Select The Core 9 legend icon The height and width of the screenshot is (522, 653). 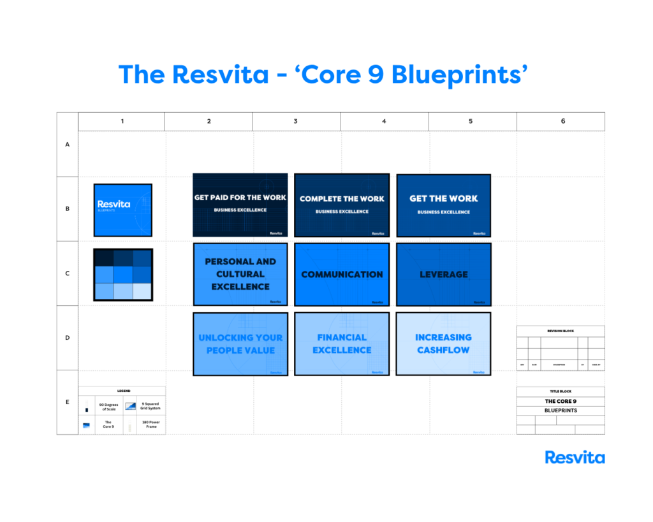(x=87, y=425)
